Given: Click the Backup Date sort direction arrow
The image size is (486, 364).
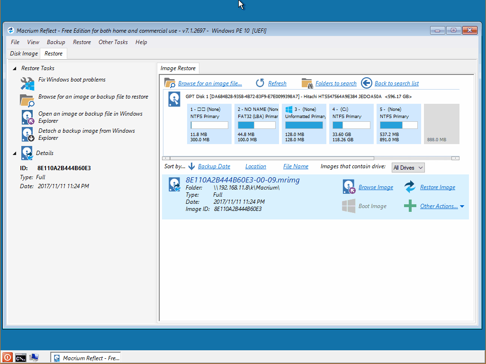Looking at the screenshot, I should point(191,166).
